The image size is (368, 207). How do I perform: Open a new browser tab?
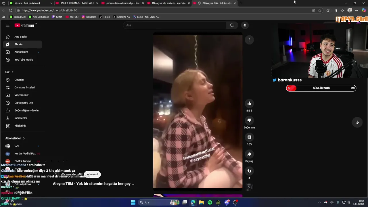point(241,3)
